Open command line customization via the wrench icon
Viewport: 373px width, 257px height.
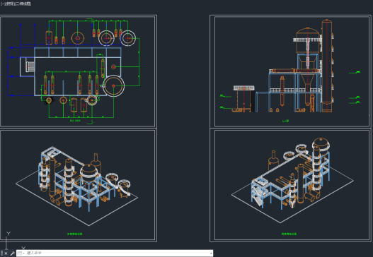[x=12, y=253]
